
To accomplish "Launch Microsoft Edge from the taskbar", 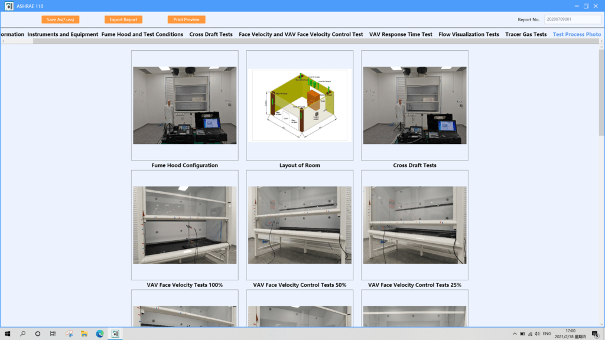I will [99, 334].
